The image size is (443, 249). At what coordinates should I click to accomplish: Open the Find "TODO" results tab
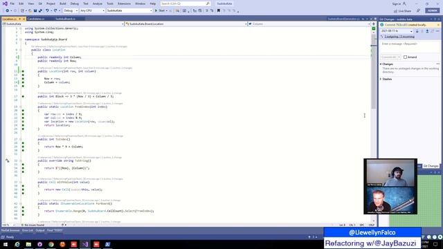point(55,230)
